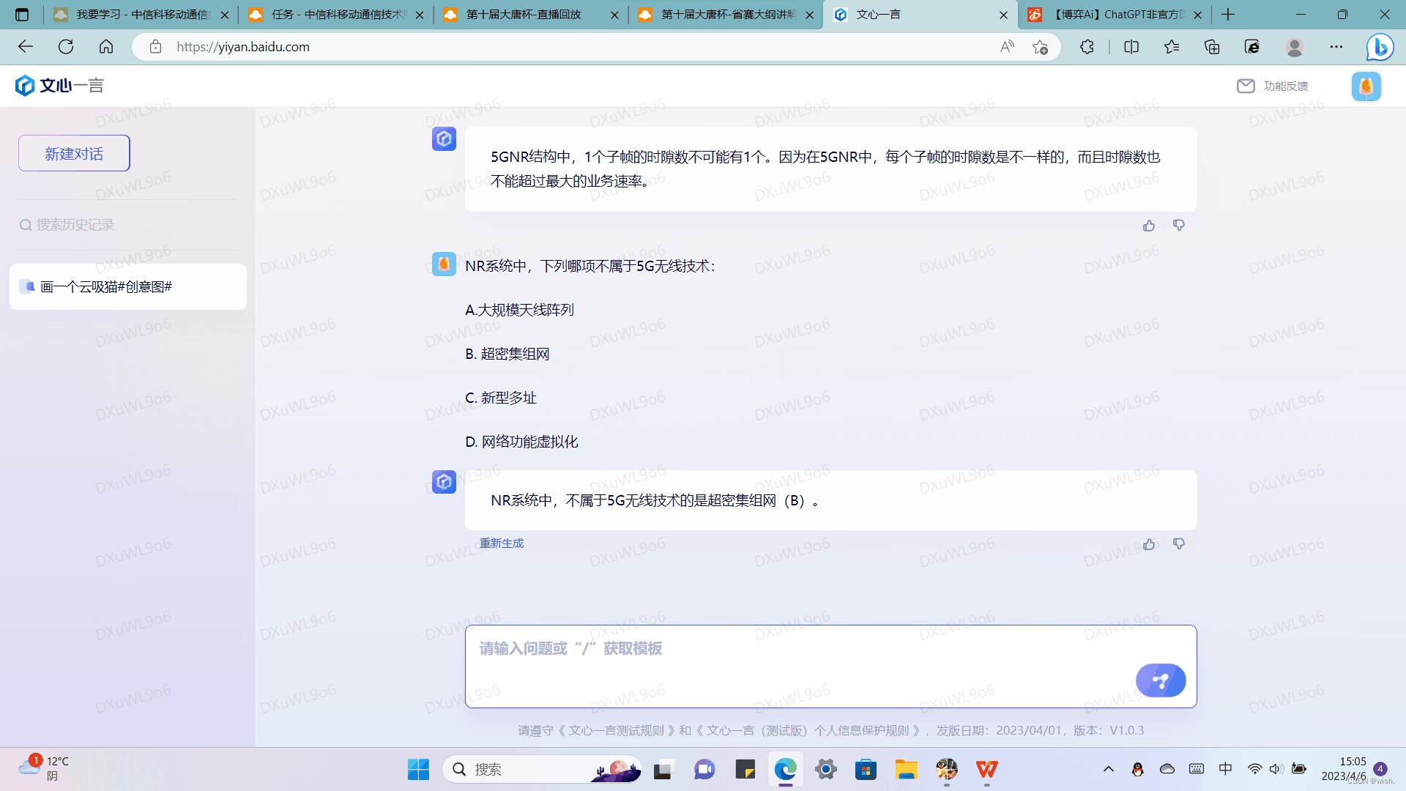1406x791 pixels.
Task: Open volume control in tray
Action: pyautogui.click(x=1276, y=769)
